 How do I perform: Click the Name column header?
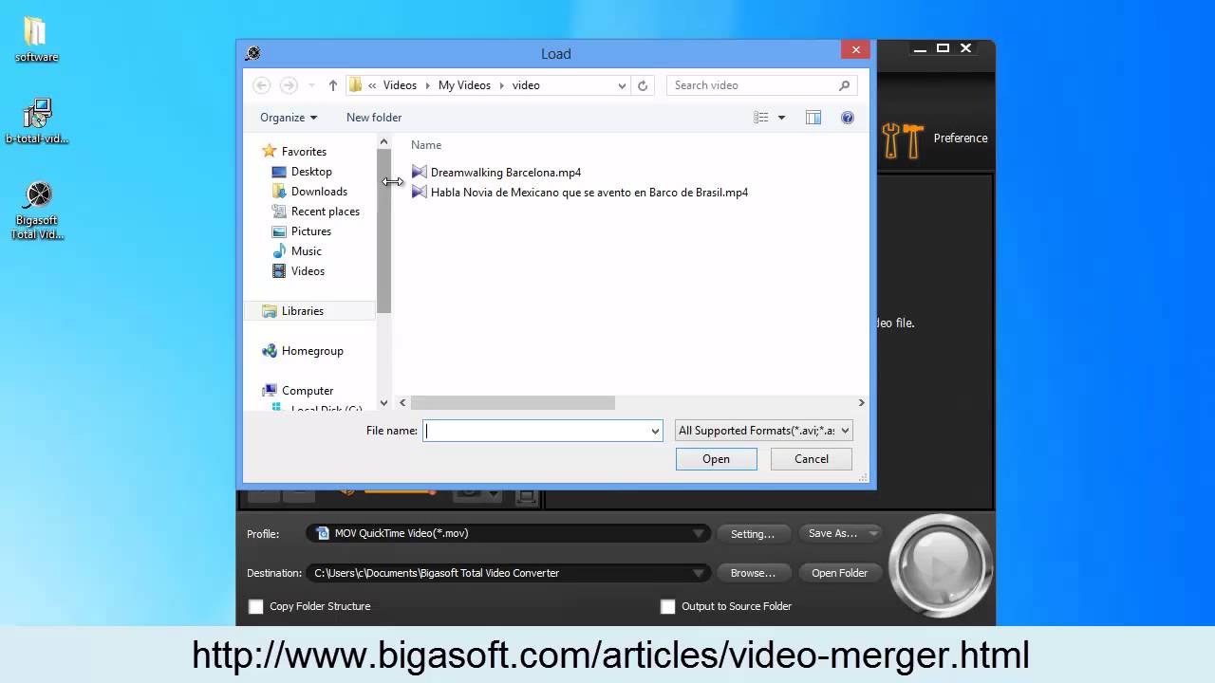pos(426,145)
